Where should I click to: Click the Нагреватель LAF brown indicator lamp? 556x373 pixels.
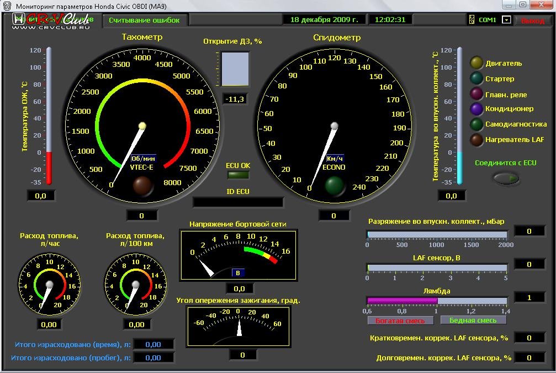[x=476, y=140]
